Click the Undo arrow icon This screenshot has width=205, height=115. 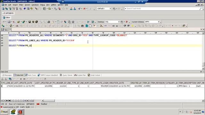pyautogui.click(x=106, y=26)
